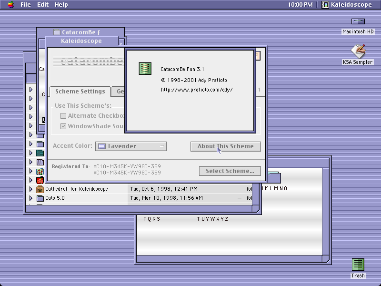This screenshot has height=286, width=381.
Task: Open the Help menu
Action: [61, 5]
